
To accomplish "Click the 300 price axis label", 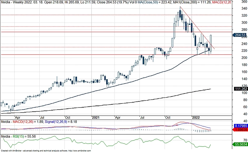I will [244, 23].
